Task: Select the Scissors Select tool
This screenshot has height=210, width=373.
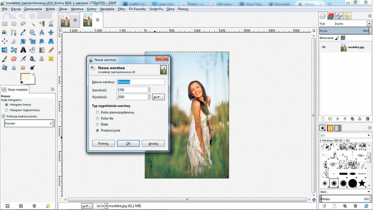Action: (x=51, y=24)
